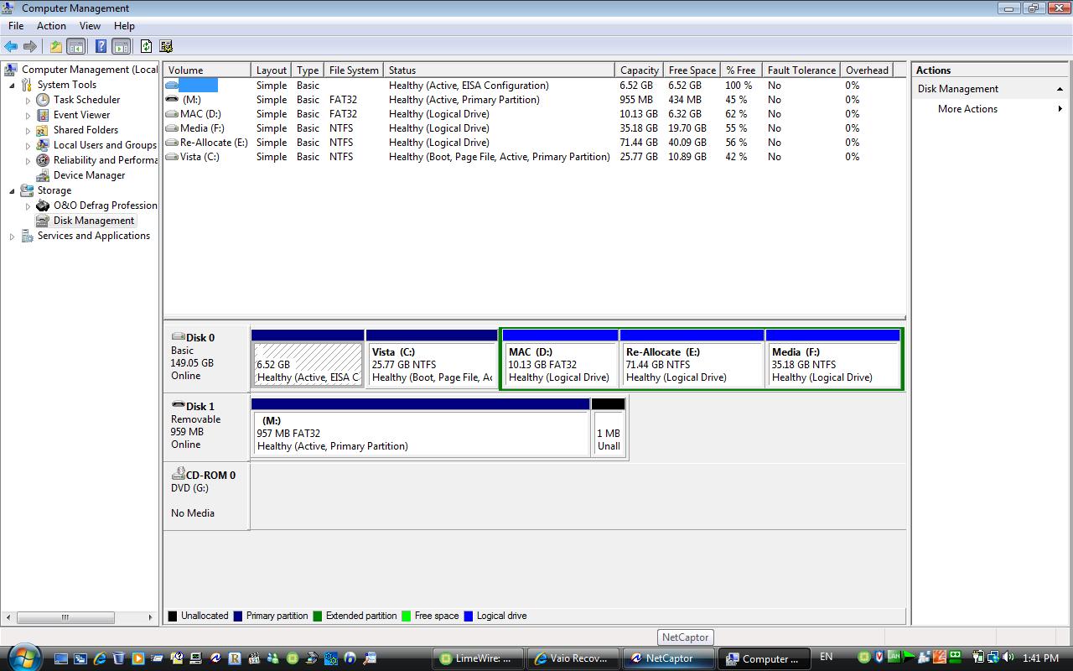This screenshot has height=671, width=1073.
Task: Sort by the Status column header
Action: coord(500,70)
